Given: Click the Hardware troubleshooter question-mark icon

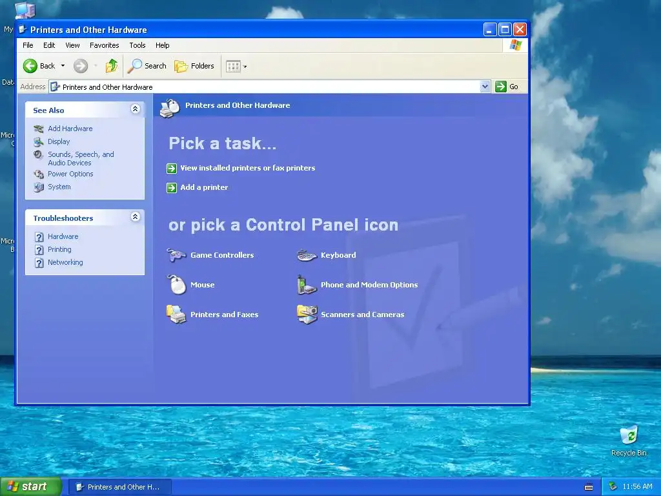Looking at the screenshot, I should point(39,237).
